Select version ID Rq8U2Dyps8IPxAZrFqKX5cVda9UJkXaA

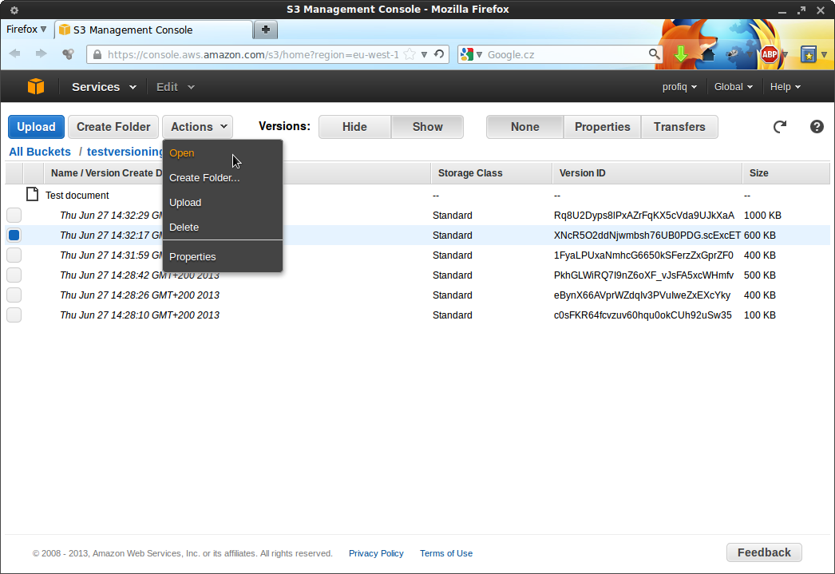point(644,215)
